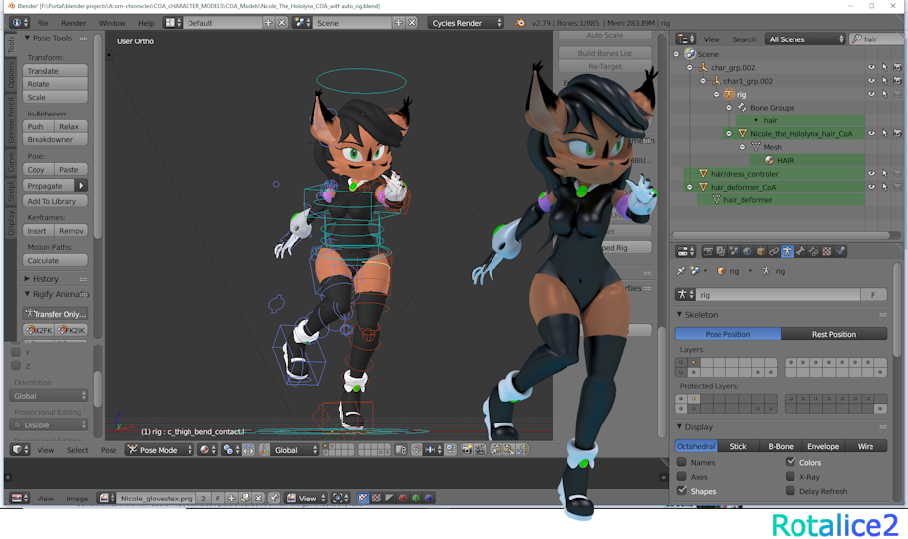Viewport: 908px width, 539px height.
Task: Open the Render properties tab camera icon
Action: (x=708, y=252)
